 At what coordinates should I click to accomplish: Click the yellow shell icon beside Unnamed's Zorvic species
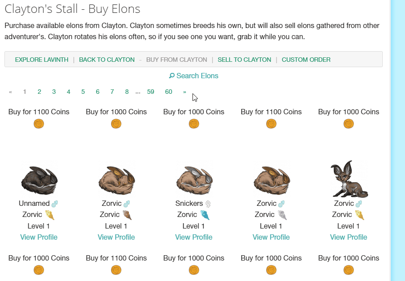click(x=50, y=215)
